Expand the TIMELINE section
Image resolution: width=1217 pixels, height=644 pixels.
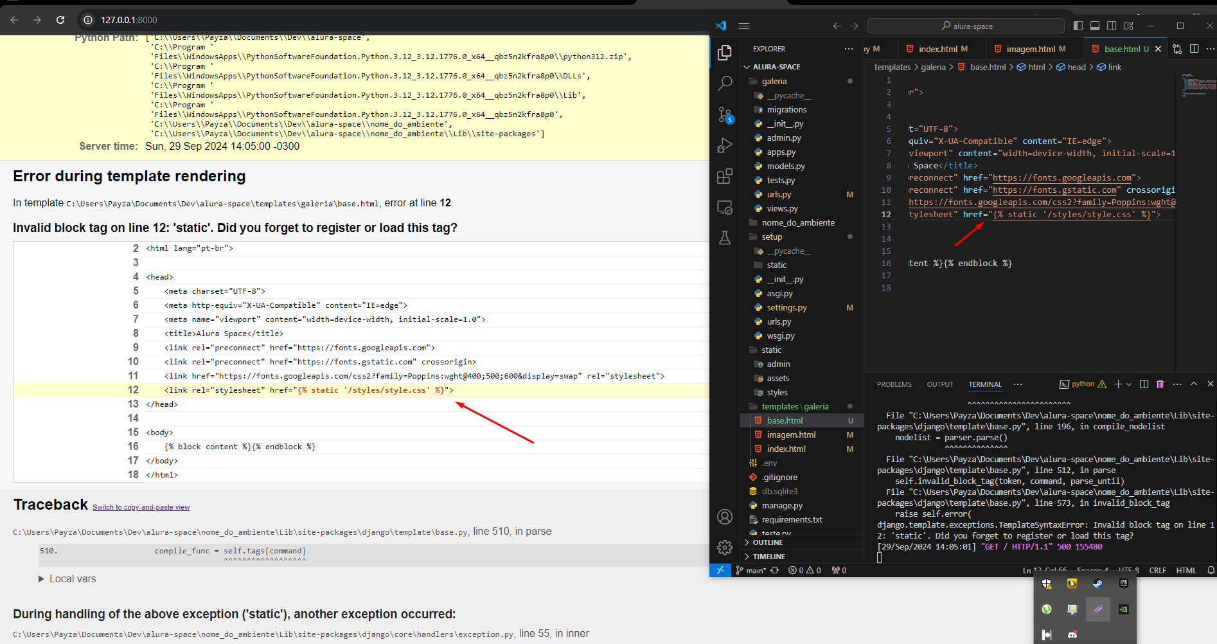(x=802, y=557)
